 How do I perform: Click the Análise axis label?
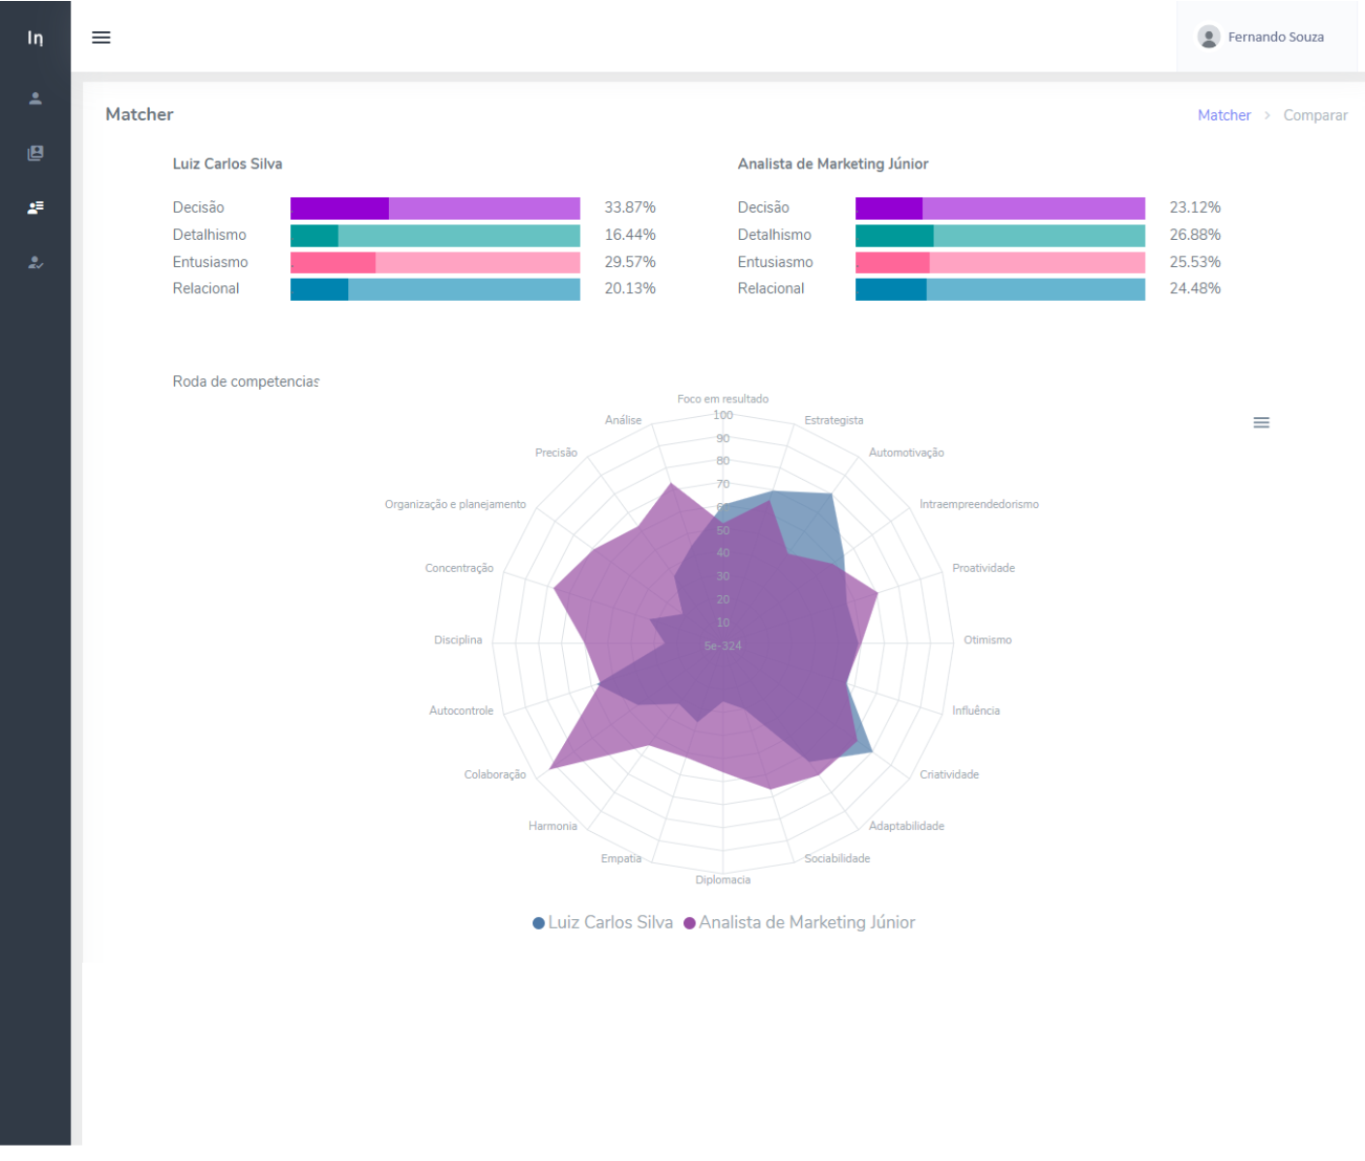(623, 420)
